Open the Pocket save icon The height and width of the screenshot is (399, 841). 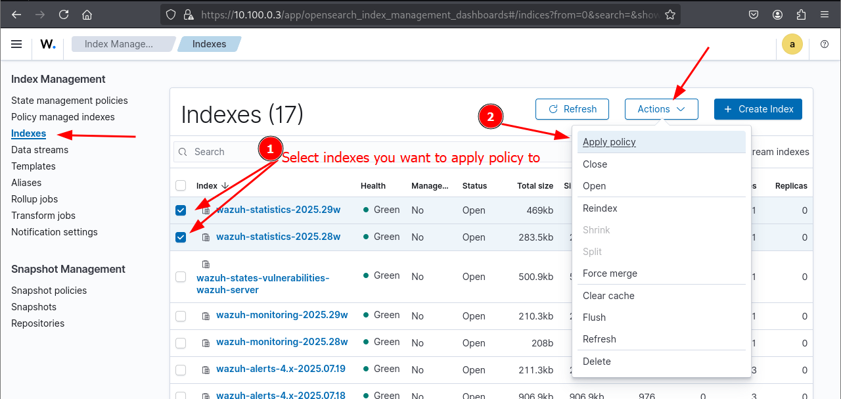754,14
